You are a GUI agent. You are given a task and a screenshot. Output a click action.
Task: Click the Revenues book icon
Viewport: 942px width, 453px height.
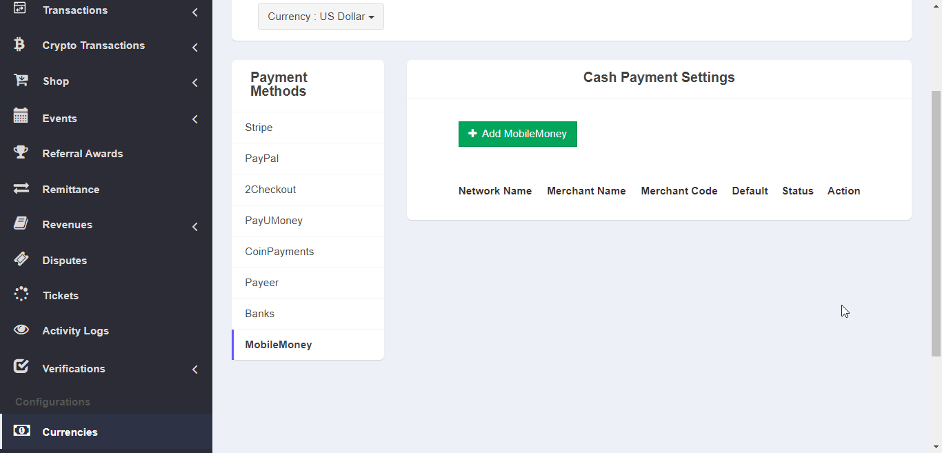[x=21, y=223]
